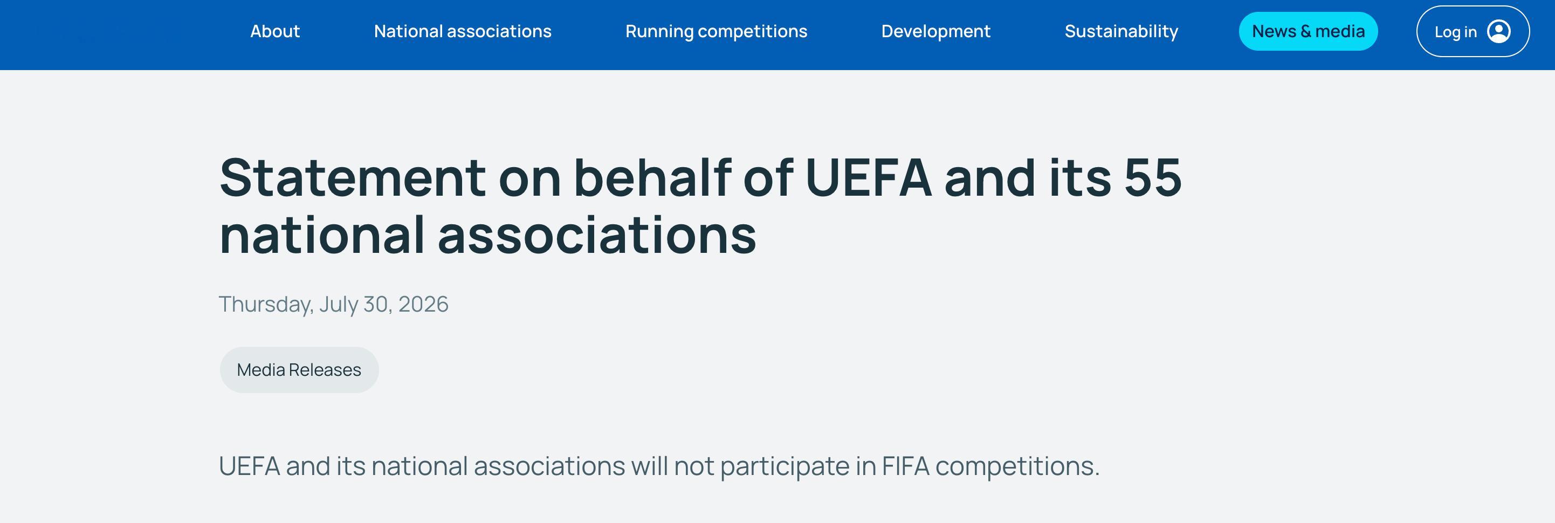Click the number 55 in the headline
The image size is (1555, 523).
point(1152,177)
